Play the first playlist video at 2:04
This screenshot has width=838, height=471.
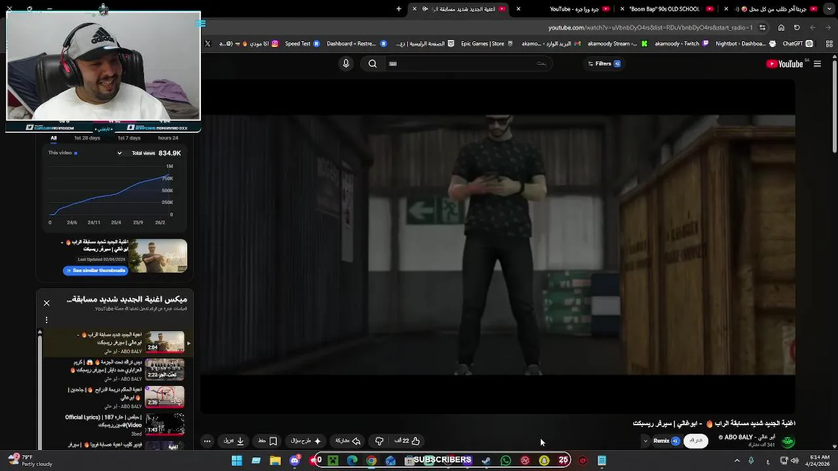(x=164, y=342)
